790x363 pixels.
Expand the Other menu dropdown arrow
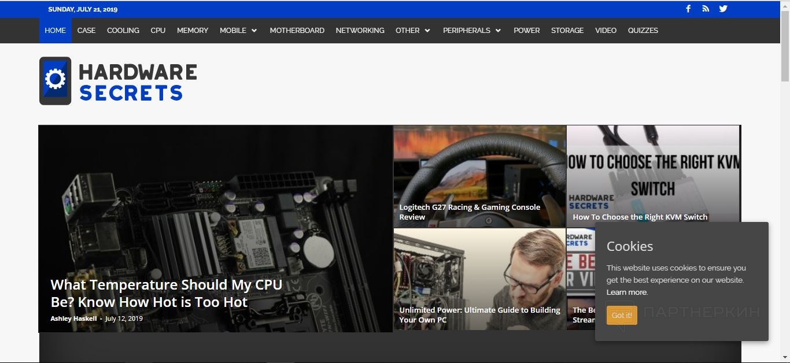point(427,31)
